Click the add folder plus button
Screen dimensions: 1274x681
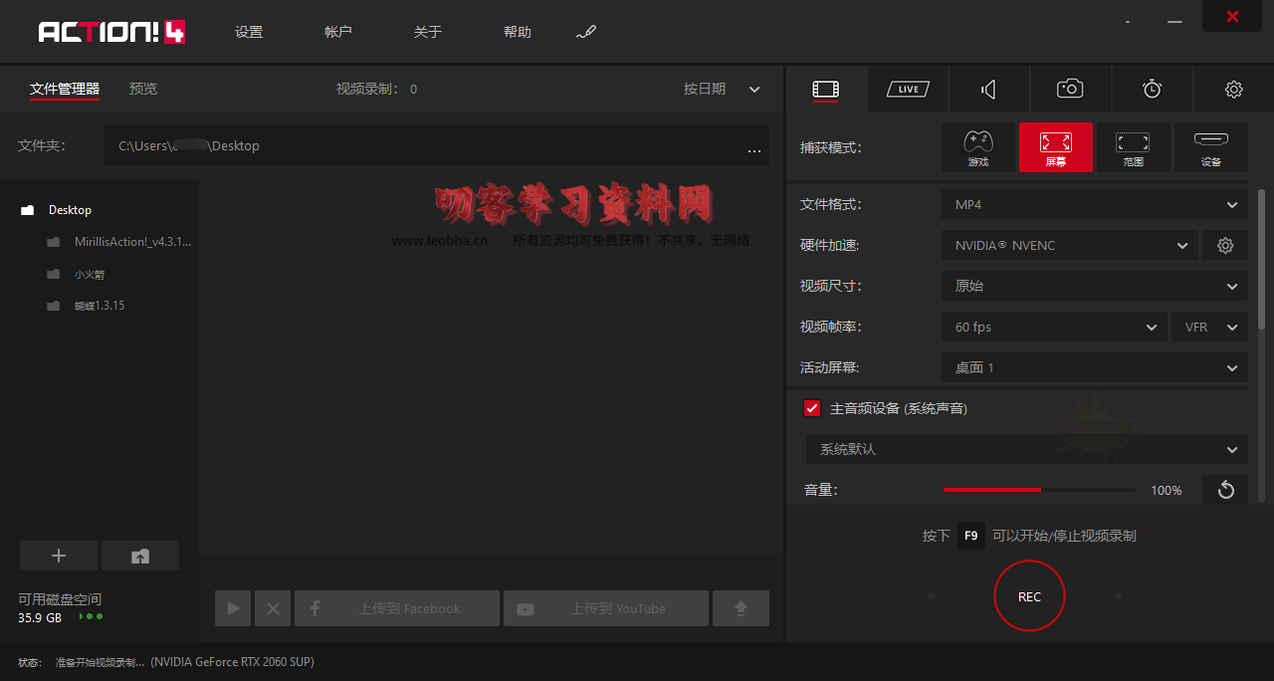click(x=59, y=556)
